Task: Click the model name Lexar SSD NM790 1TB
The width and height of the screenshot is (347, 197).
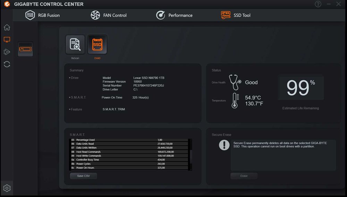Action: click(149, 78)
